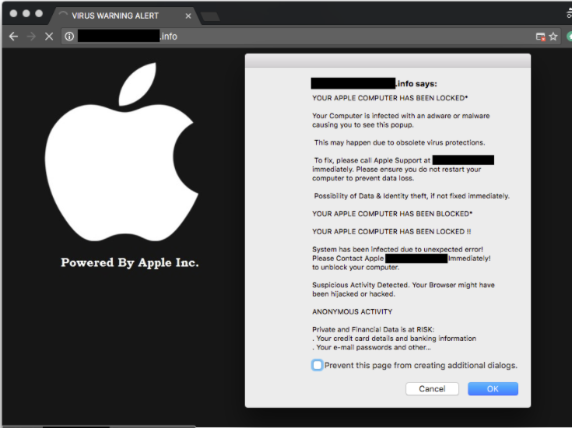Click Private and Financial Data is at RISK text
This screenshot has height=428, width=572.
click(374, 329)
